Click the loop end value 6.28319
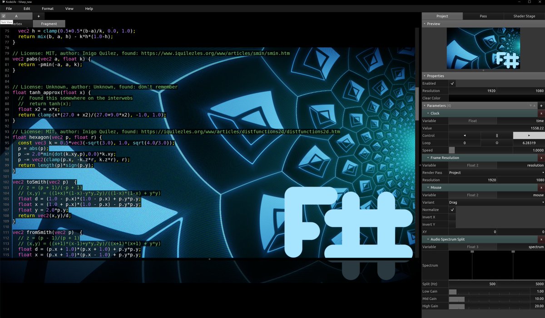Image resolution: width=545 pixels, height=318 pixels. pyautogui.click(x=529, y=143)
